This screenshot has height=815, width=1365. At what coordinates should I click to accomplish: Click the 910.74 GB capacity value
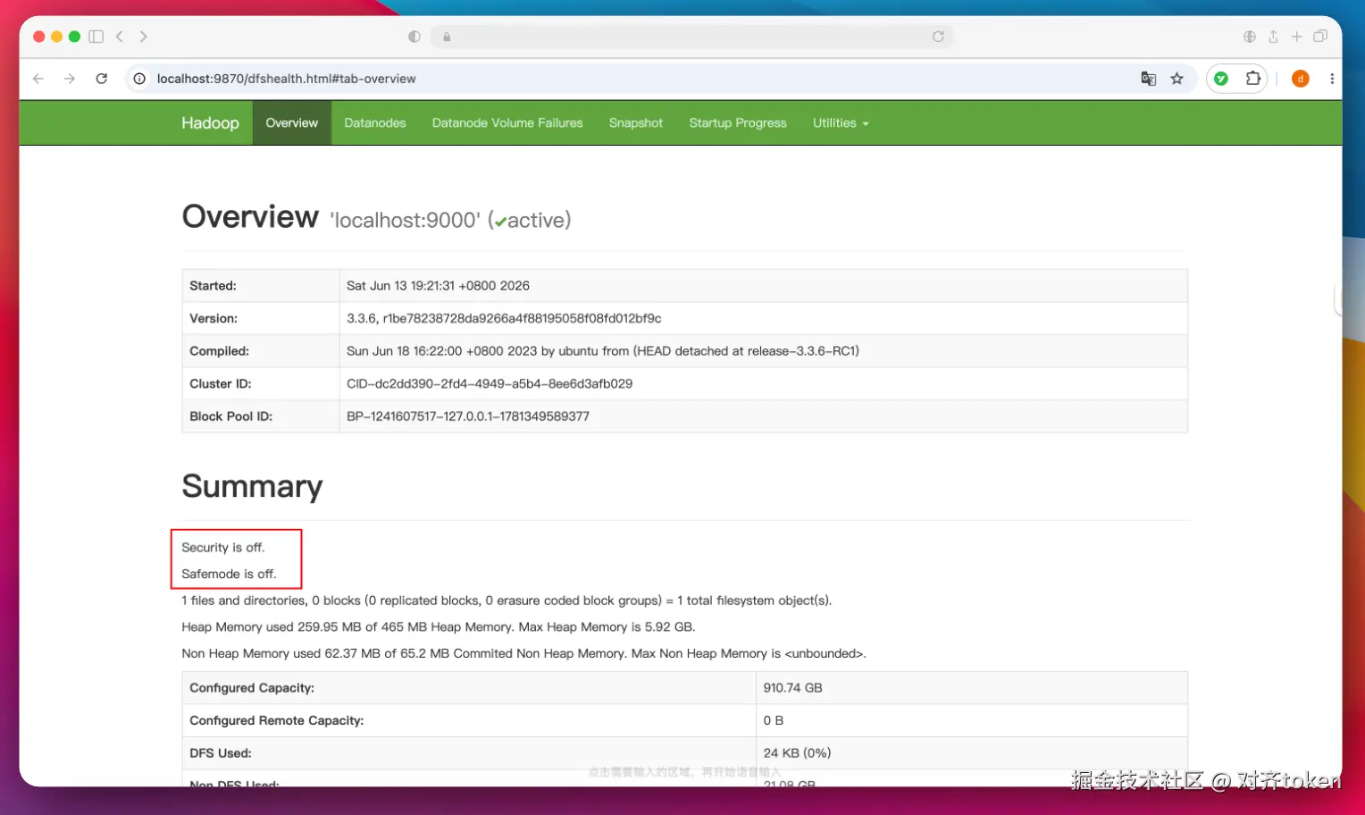(x=793, y=688)
